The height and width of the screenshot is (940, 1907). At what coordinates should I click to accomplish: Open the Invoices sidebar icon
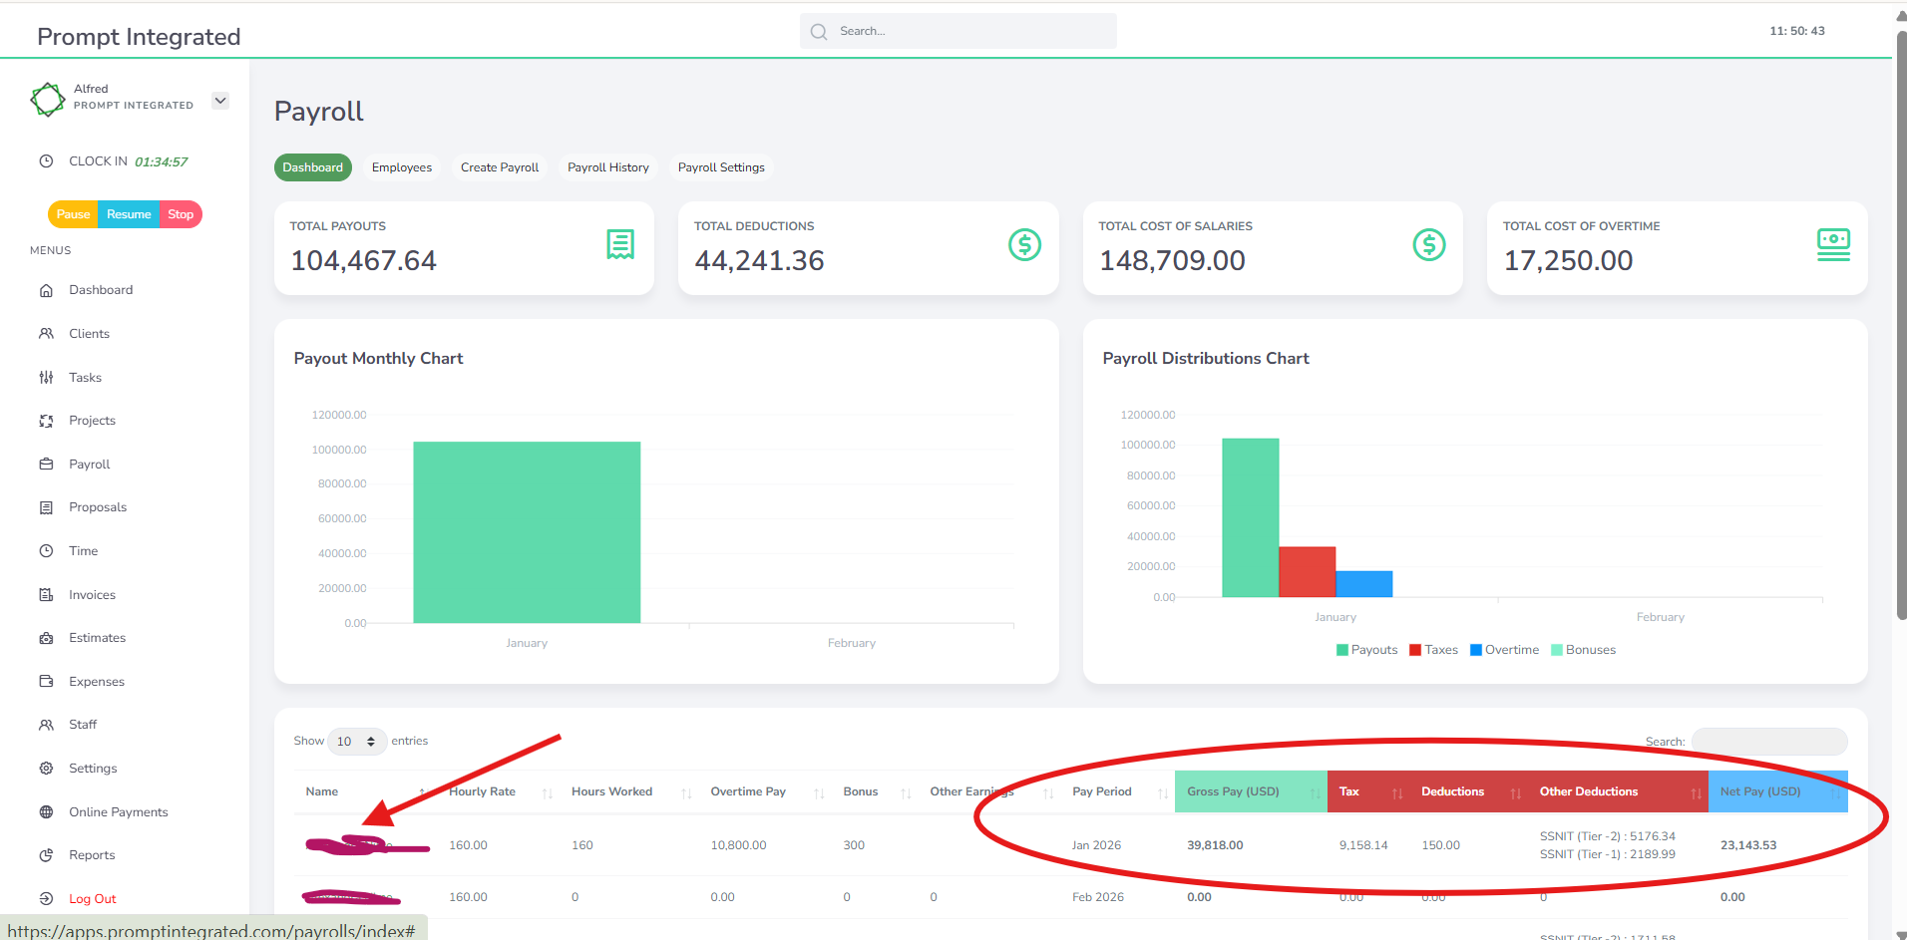46,595
